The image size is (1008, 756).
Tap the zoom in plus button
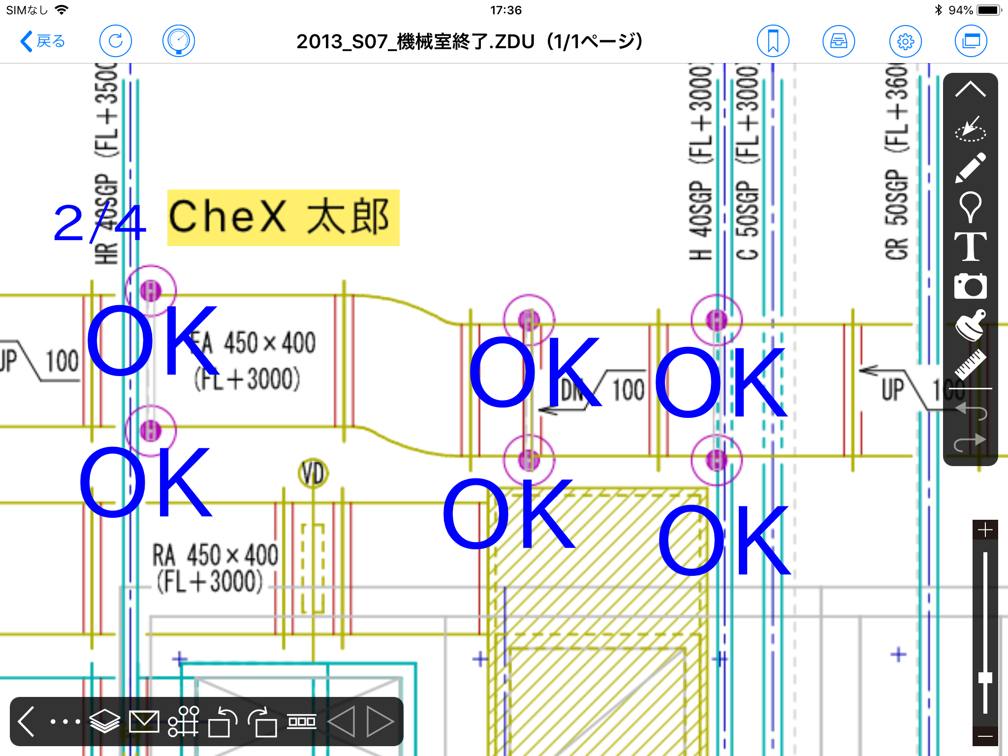pos(985,530)
